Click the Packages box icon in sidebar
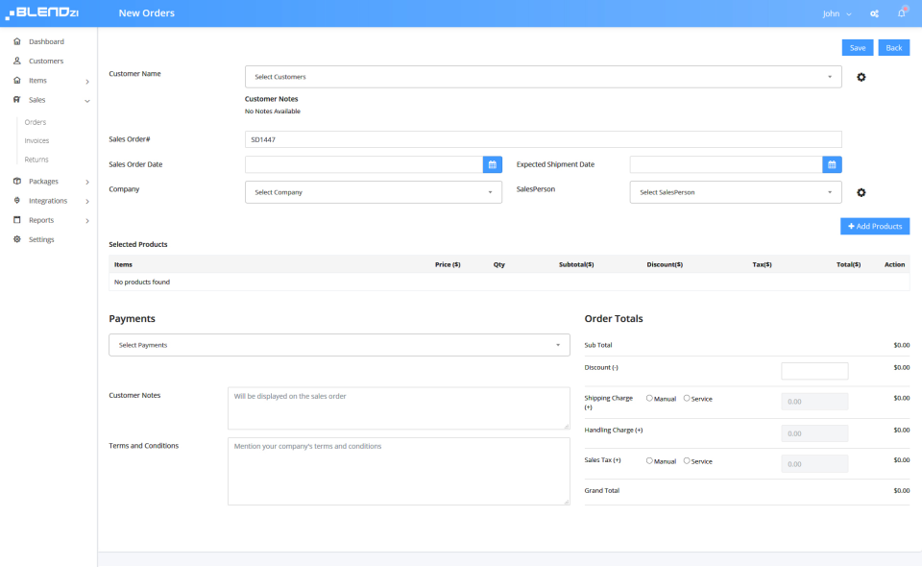 point(17,182)
